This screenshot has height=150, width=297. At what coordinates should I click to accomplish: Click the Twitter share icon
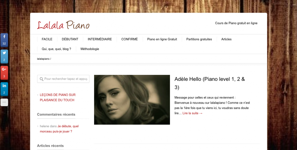coord(4,57)
